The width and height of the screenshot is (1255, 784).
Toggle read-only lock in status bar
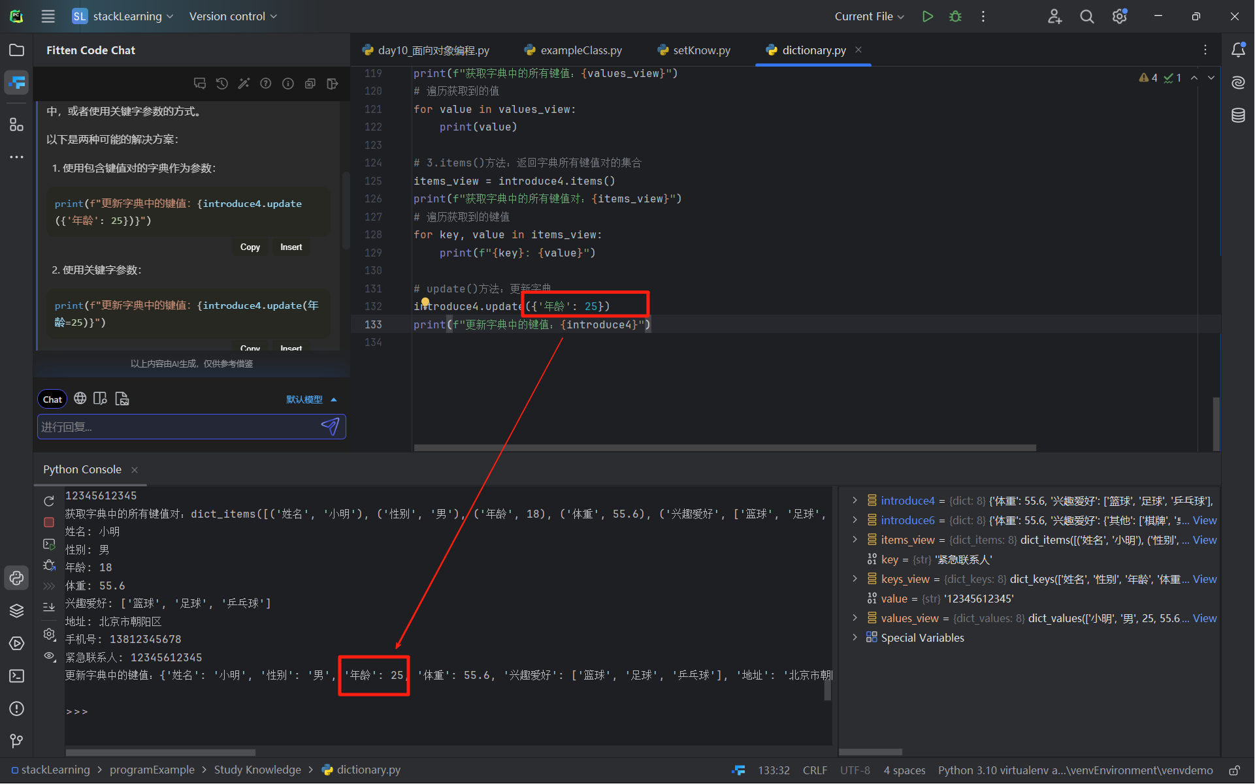point(1234,770)
